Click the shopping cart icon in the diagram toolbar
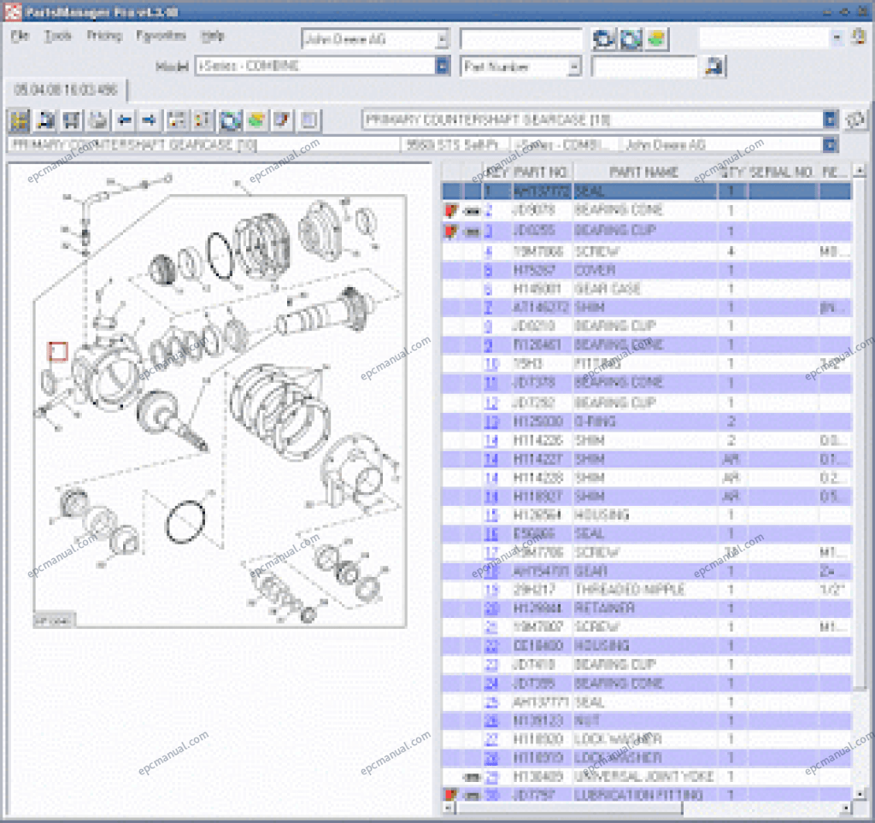 [72, 120]
